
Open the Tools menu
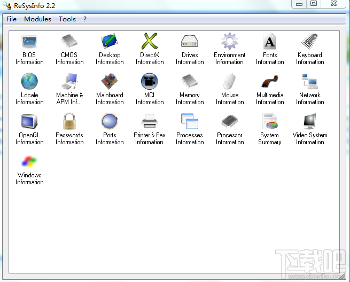pos(67,19)
